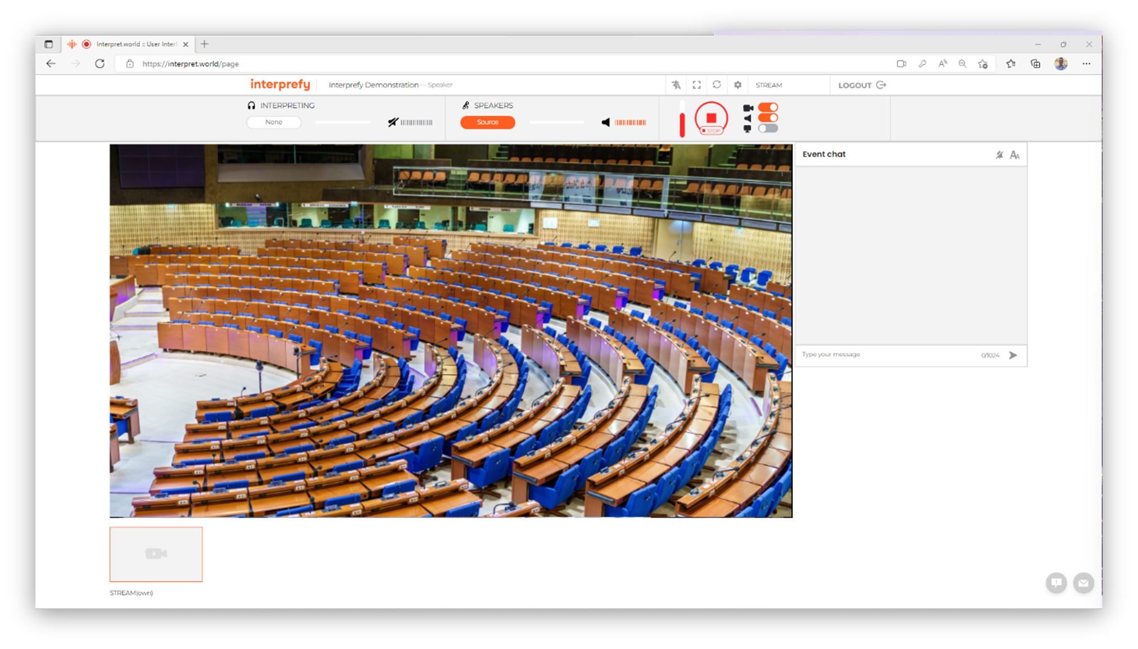Open Interprefy settings gear
This screenshot has width=1138, height=649.
click(738, 85)
